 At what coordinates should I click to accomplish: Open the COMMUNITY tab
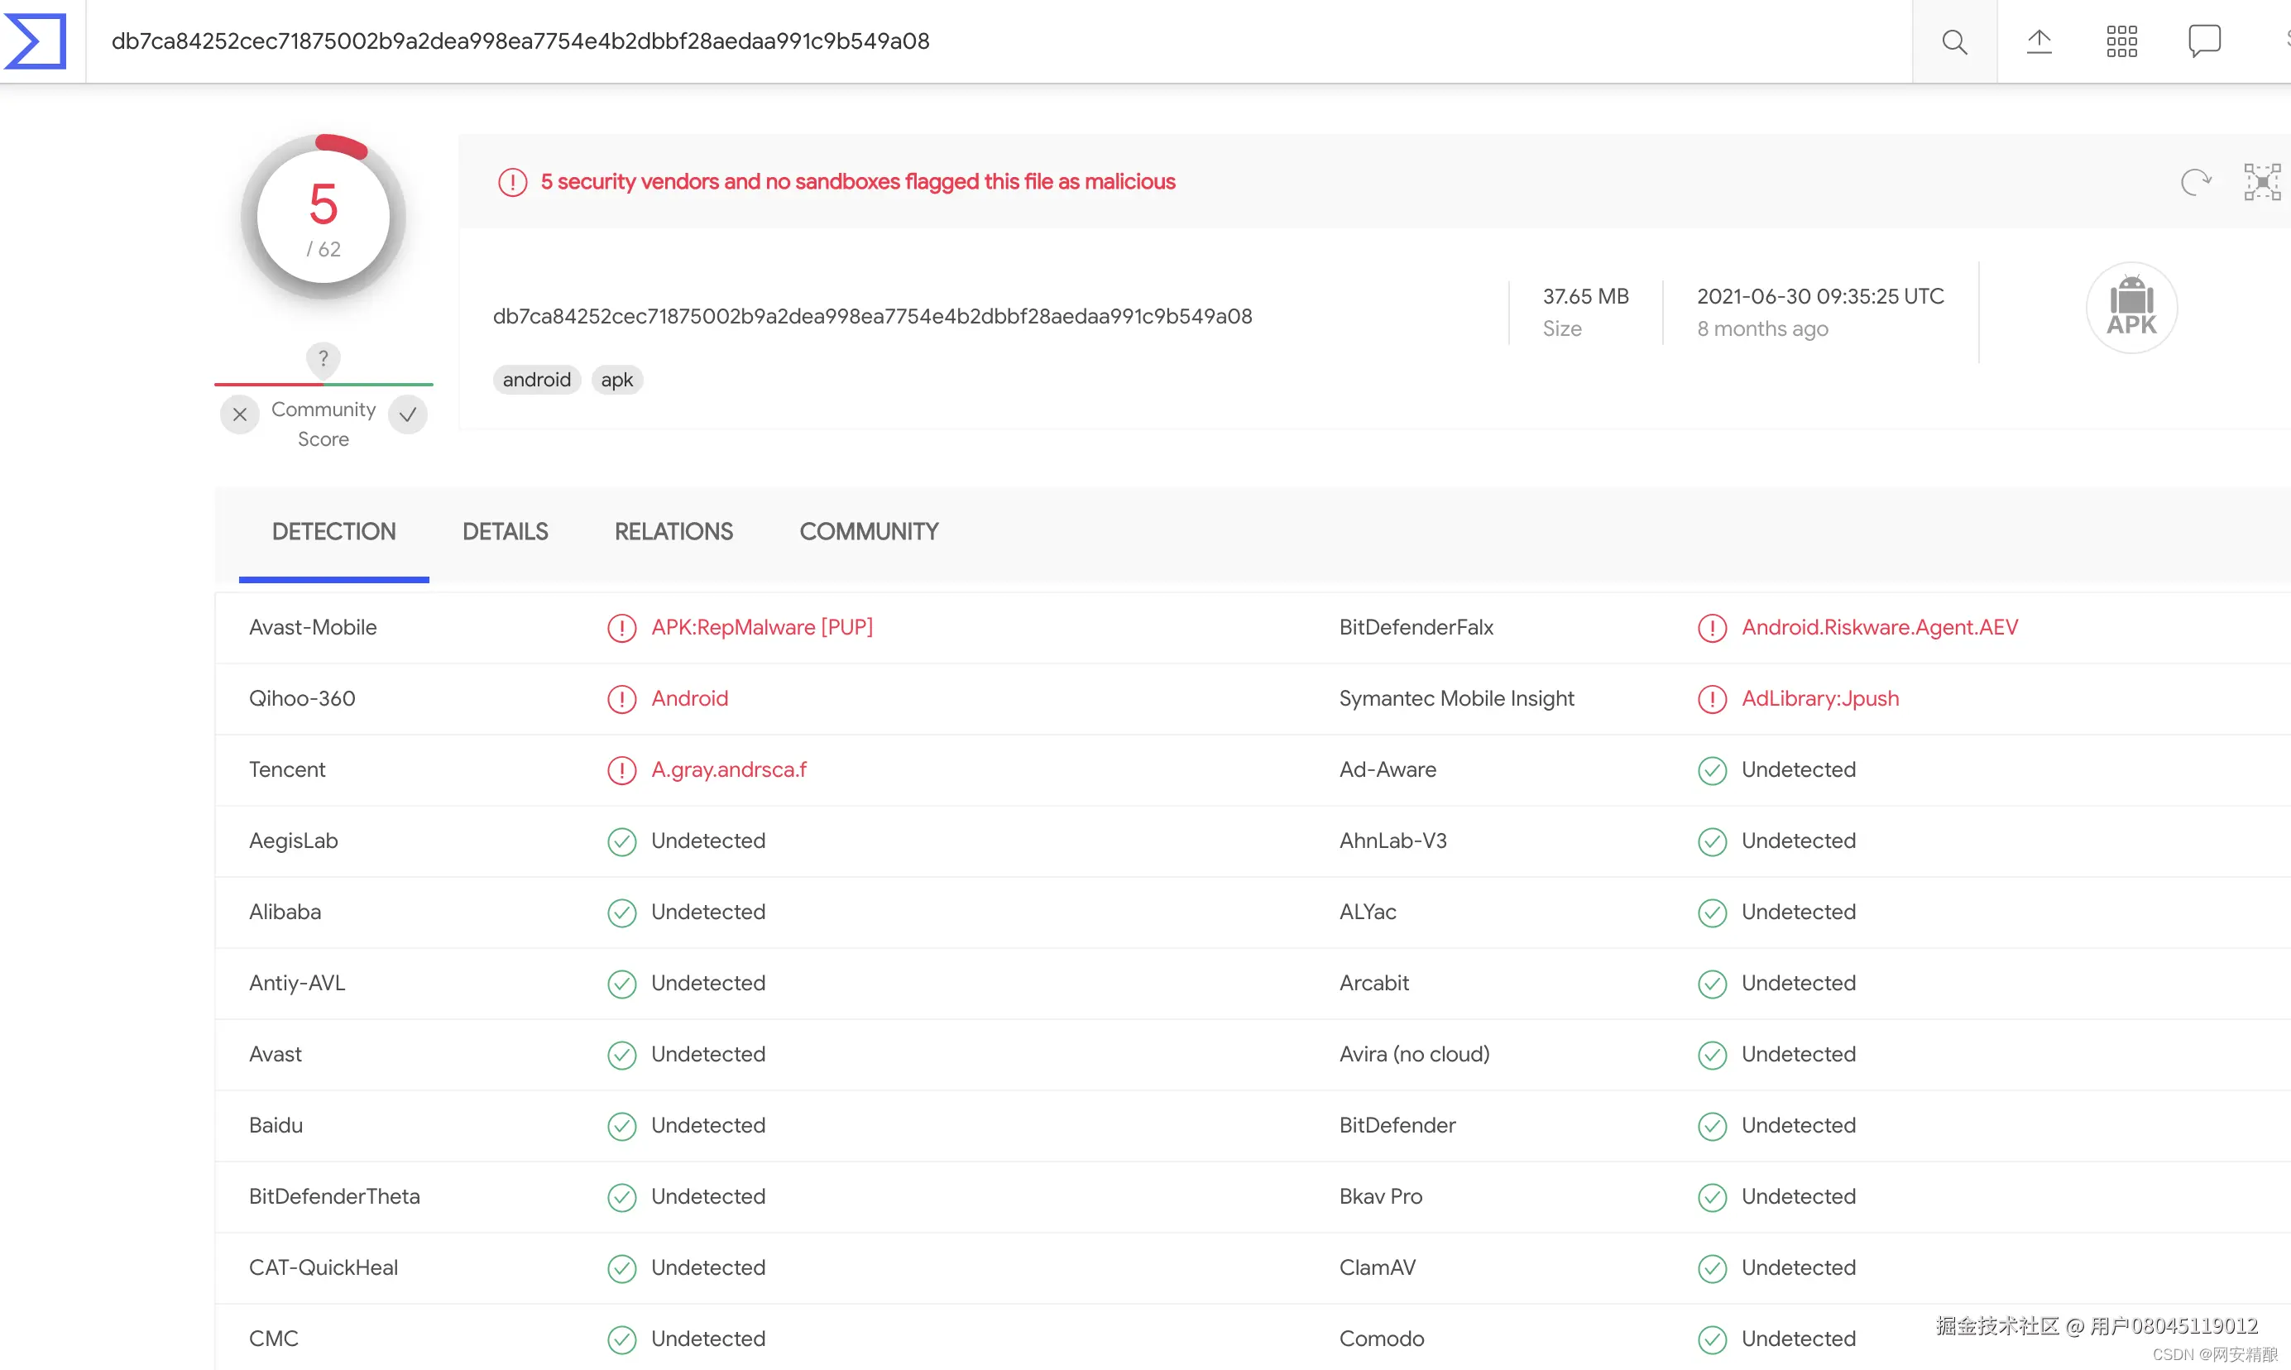point(869,532)
